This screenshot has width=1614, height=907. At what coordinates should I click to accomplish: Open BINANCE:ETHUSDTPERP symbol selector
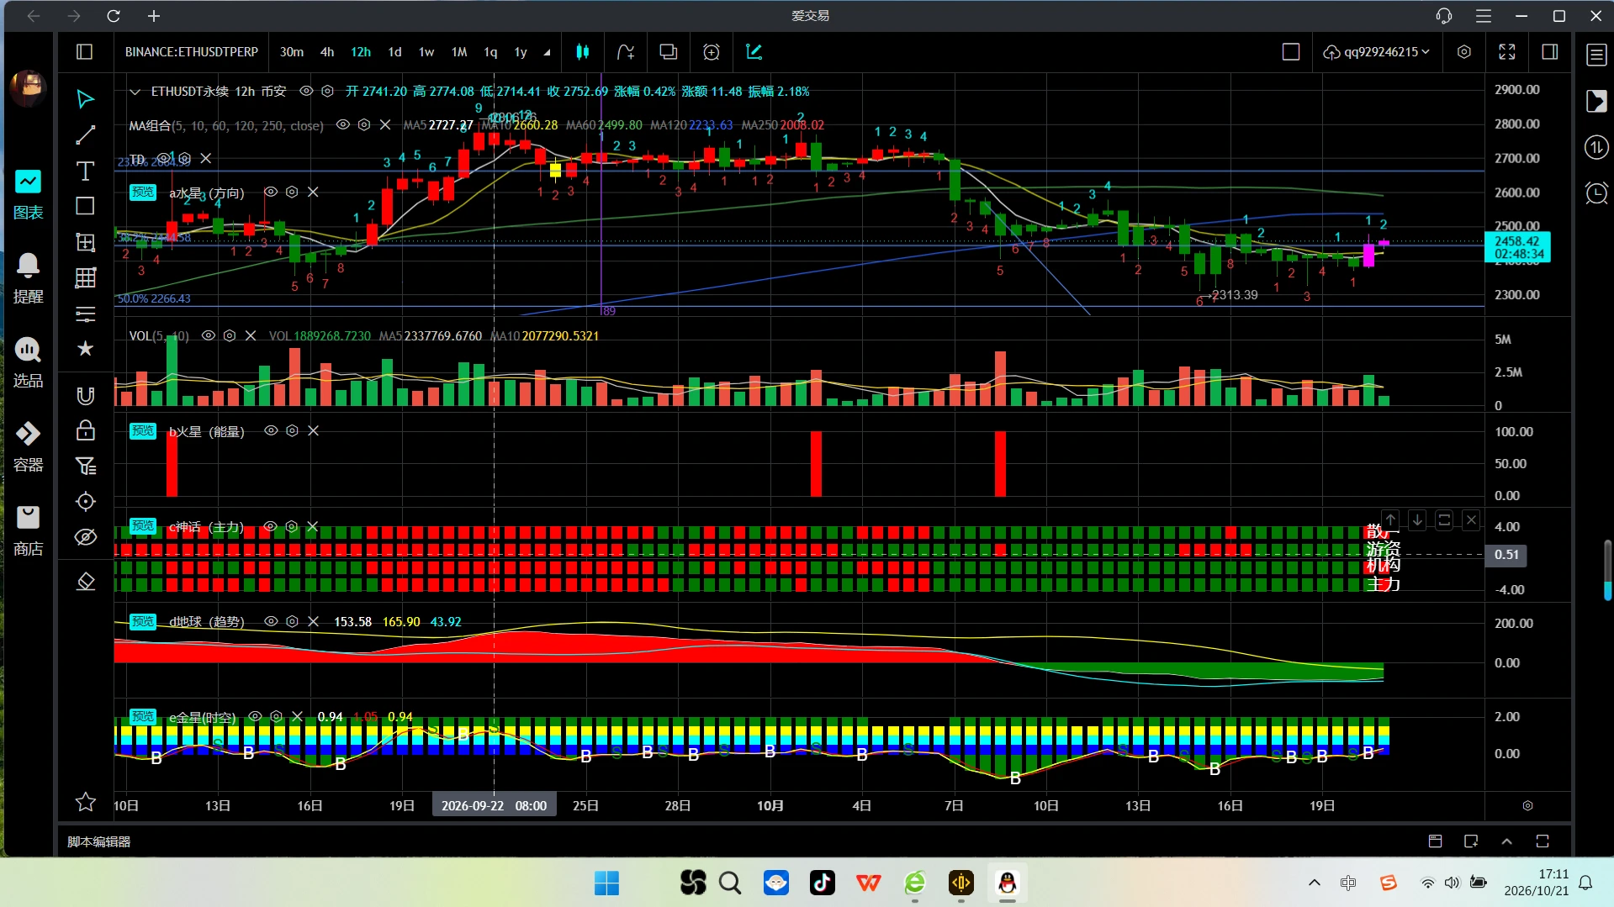click(192, 52)
